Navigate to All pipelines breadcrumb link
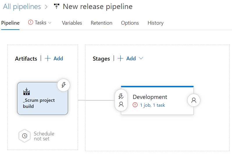 pyautogui.click(x=22, y=7)
